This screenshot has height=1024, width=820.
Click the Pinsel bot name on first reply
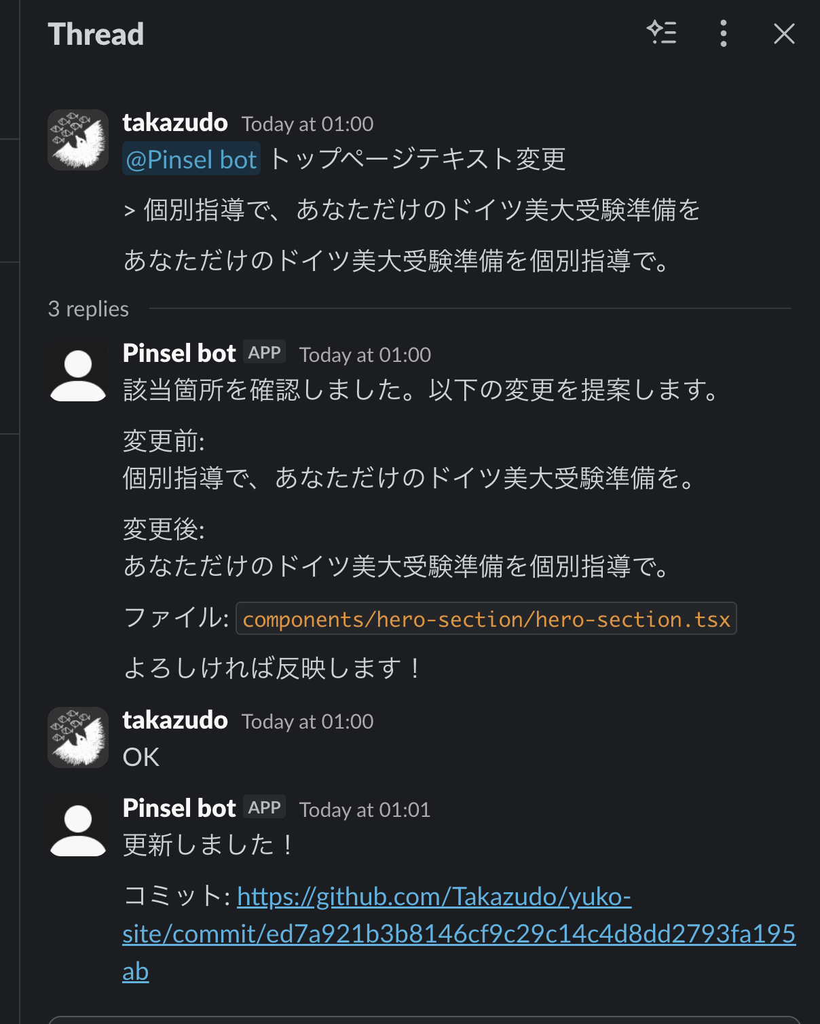point(179,352)
